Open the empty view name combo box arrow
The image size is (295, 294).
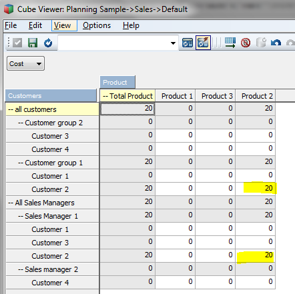pos(173,43)
